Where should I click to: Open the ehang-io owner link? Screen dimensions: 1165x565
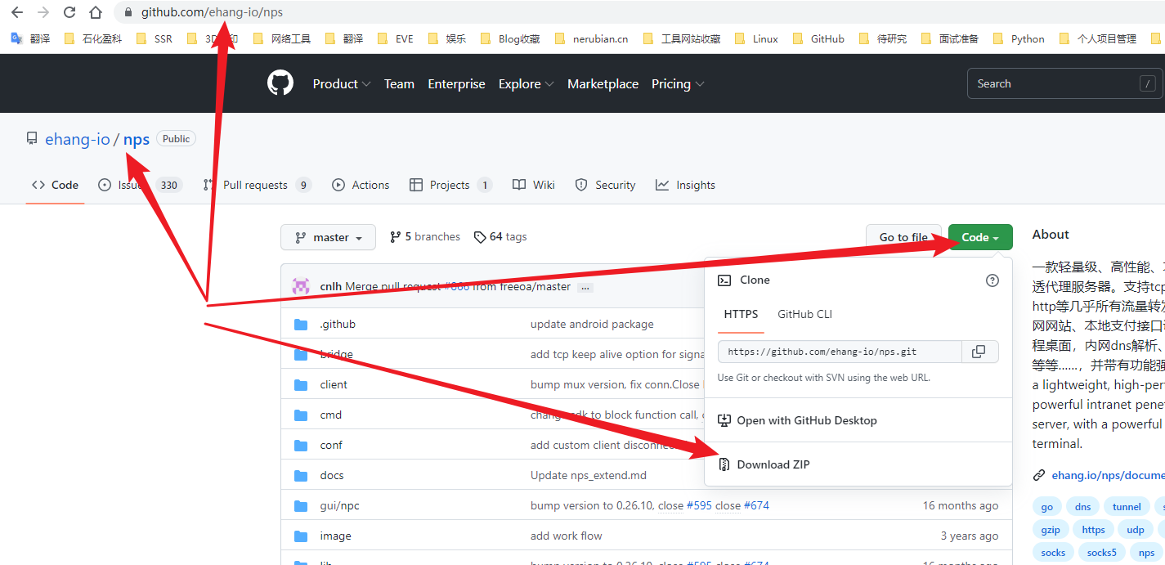click(78, 139)
